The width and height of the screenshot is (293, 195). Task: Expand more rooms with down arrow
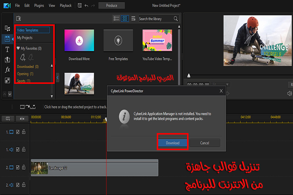pos(10,94)
